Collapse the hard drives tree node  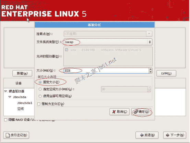pos(5,91)
